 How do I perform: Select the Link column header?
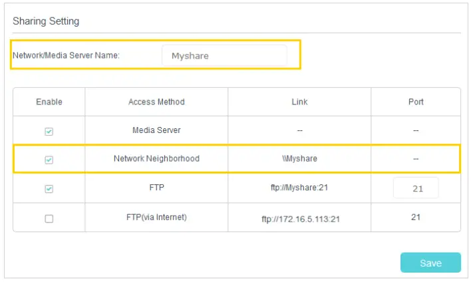tap(299, 102)
